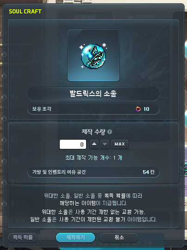Select the dimmed HIDDEN tab behind dialog
The image size is (187, 250).
click(x=142, y=17)
